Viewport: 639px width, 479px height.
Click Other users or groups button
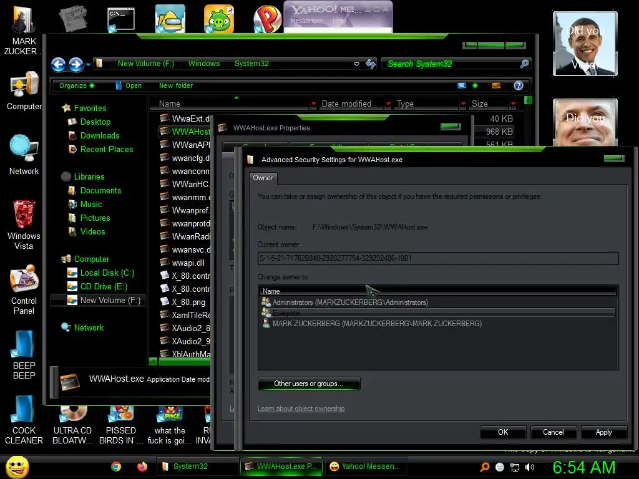point(308,384)
